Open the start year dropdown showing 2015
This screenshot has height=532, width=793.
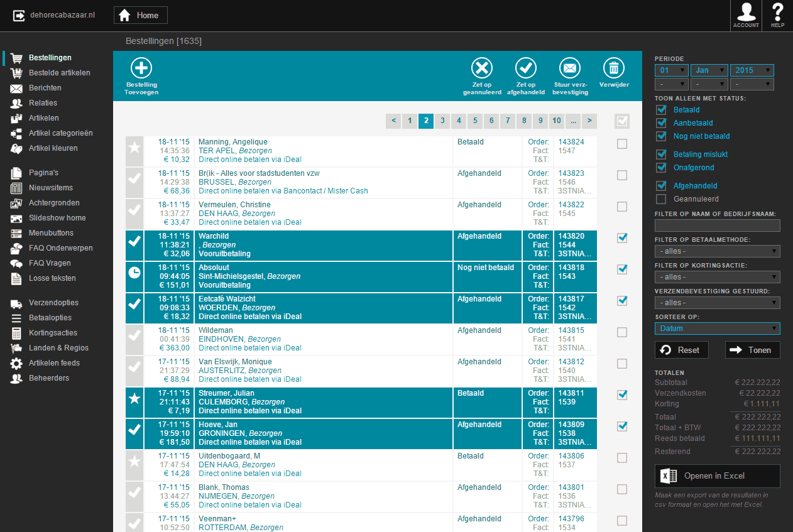point(752,70)
